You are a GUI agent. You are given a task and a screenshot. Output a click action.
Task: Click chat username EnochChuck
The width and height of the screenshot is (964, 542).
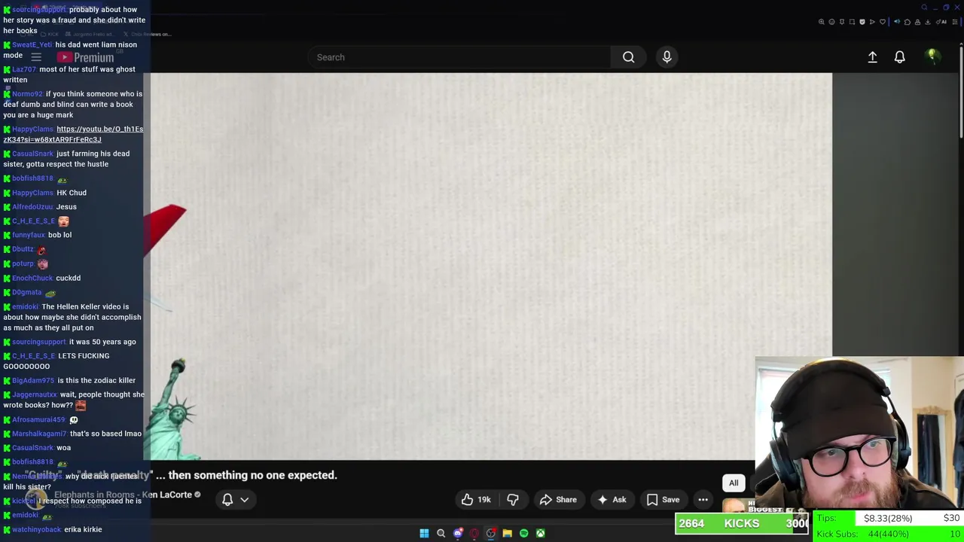coord(32,278)
